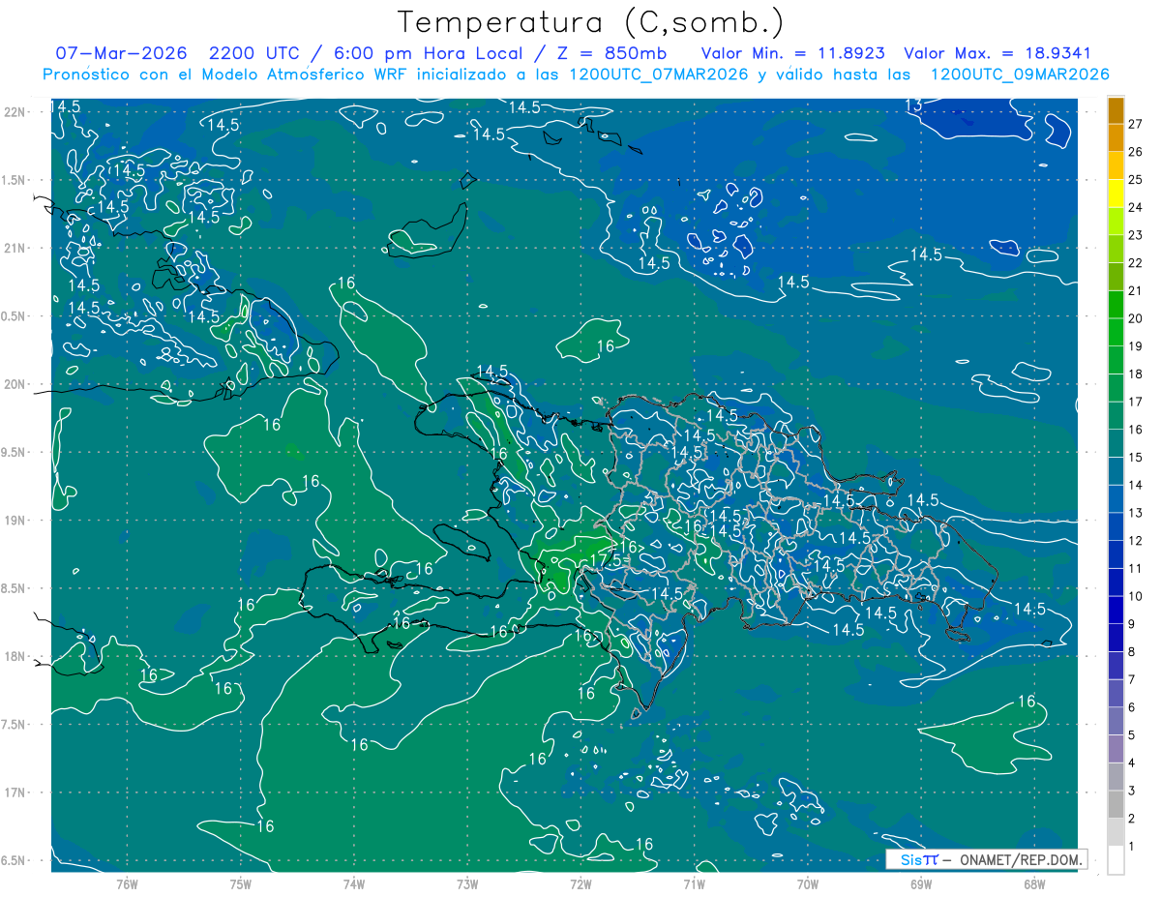Click the SisTT - ONAMET/REP.DOM. label
Image resolution: width=1161 pixels, height=897 pixels.
987,859
